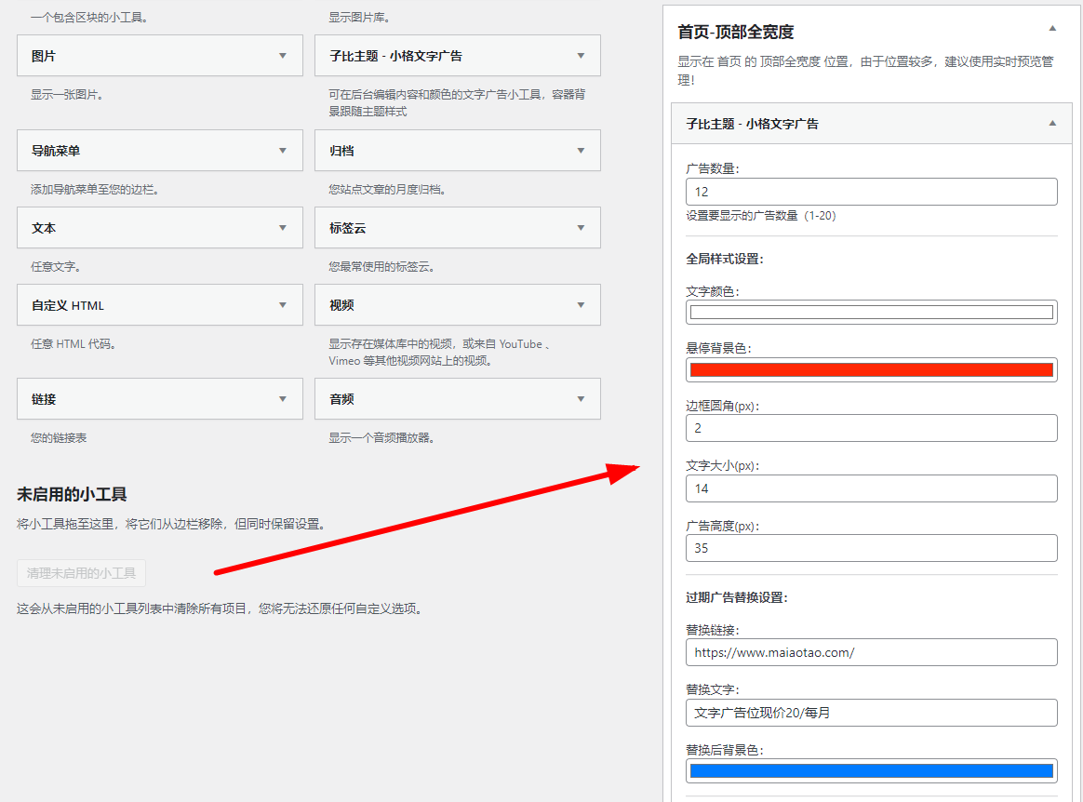This screenshot has width=1083, height=802.
Task: Expand the 导航菜单 widget dropdown
Action: click(283, 150)
